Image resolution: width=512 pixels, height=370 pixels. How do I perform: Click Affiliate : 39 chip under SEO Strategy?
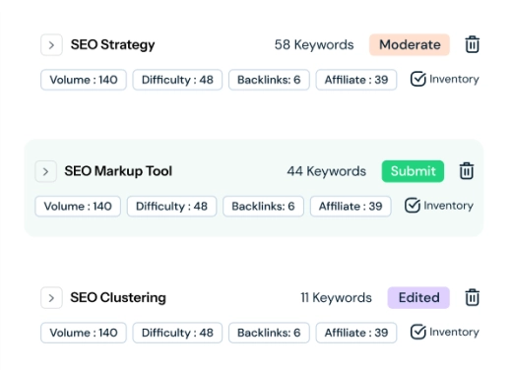coord(356,80)
